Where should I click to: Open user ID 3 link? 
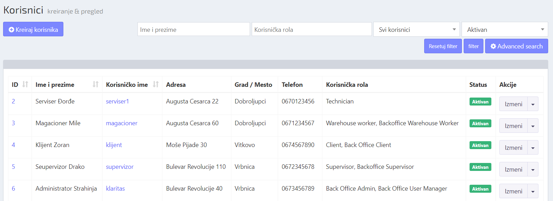tap(14, 123)
